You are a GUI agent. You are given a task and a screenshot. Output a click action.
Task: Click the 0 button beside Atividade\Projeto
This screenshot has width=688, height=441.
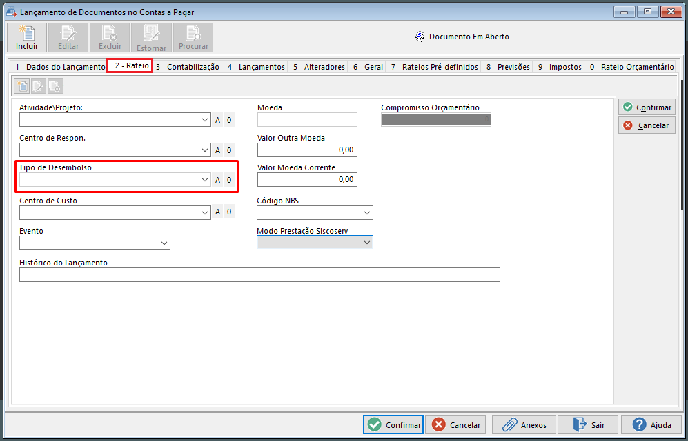229,120
